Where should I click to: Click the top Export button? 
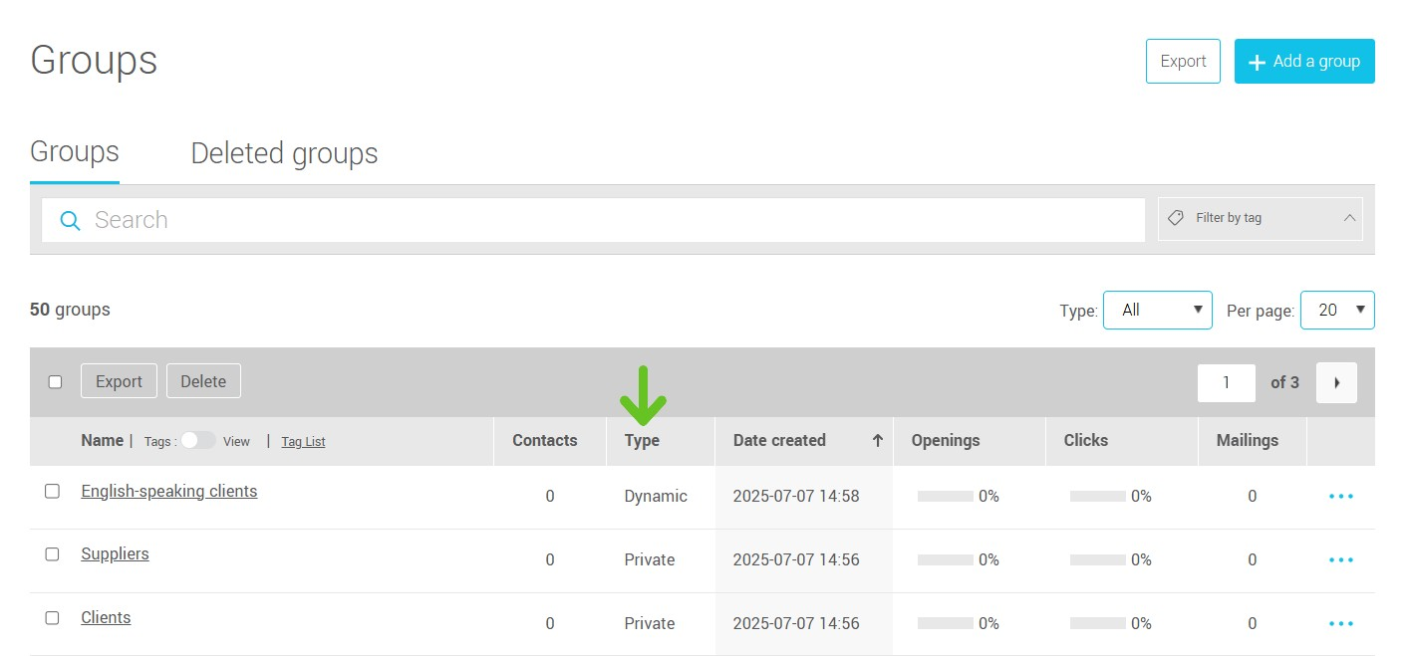click(1183, 61)
